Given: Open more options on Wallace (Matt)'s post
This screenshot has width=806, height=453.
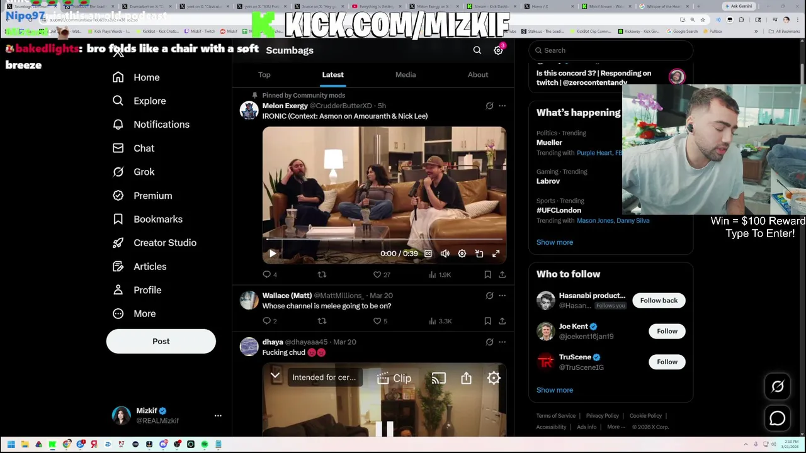Looking at the screenshot, I should click(x=502, y=295).
